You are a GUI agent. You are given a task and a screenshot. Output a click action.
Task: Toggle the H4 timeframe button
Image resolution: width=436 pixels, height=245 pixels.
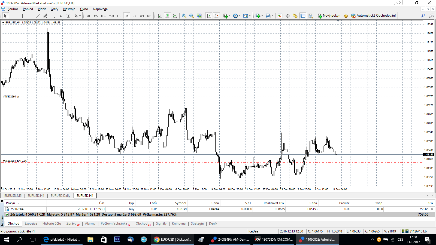[126, 16]
